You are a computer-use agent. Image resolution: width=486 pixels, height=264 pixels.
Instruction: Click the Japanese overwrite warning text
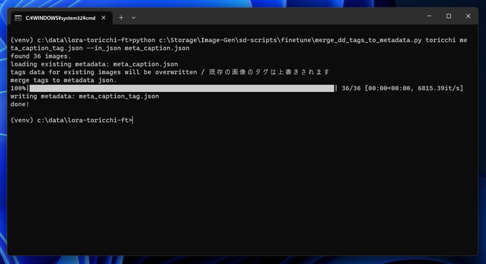pyautogui.click(x=269, y=72)
